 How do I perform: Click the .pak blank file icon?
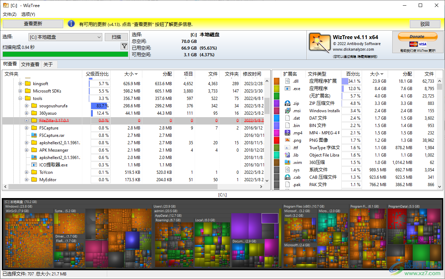tap(287, 184)
